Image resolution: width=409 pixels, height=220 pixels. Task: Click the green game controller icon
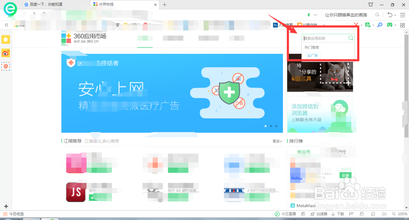[389, 25]
